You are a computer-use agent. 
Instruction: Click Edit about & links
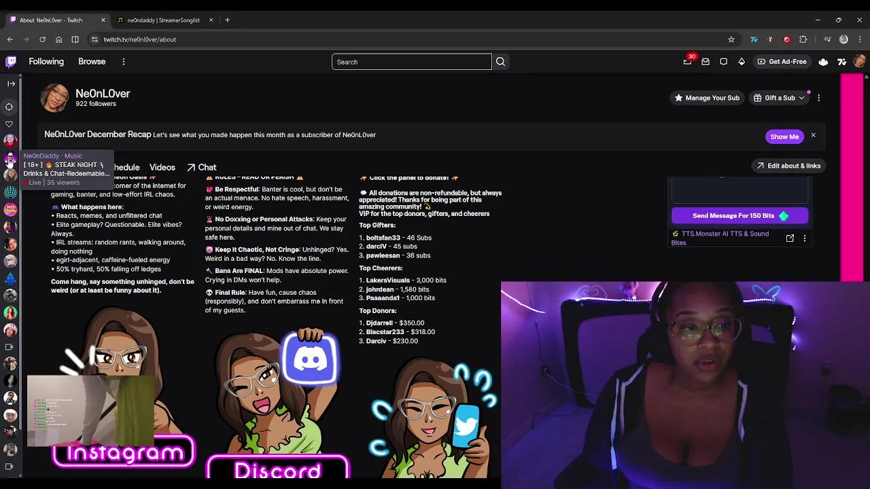tap(788, 166)
